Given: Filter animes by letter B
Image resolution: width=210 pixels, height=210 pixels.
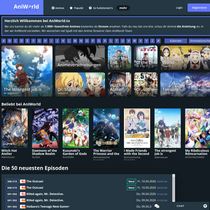Looking at the screenshot, I should coord(10,41).
